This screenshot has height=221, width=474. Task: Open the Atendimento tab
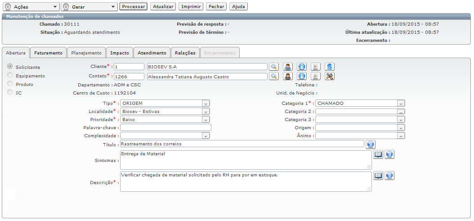pos(152,53)
